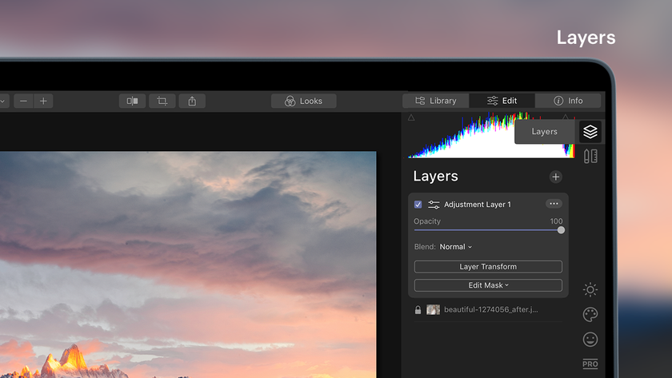Switch to the Edit tab
The width and height of the screenshot is (672, 378).
click(502, 101)
